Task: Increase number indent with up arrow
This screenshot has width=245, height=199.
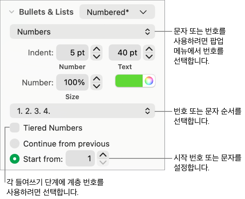Action: [x=97, y=49]
